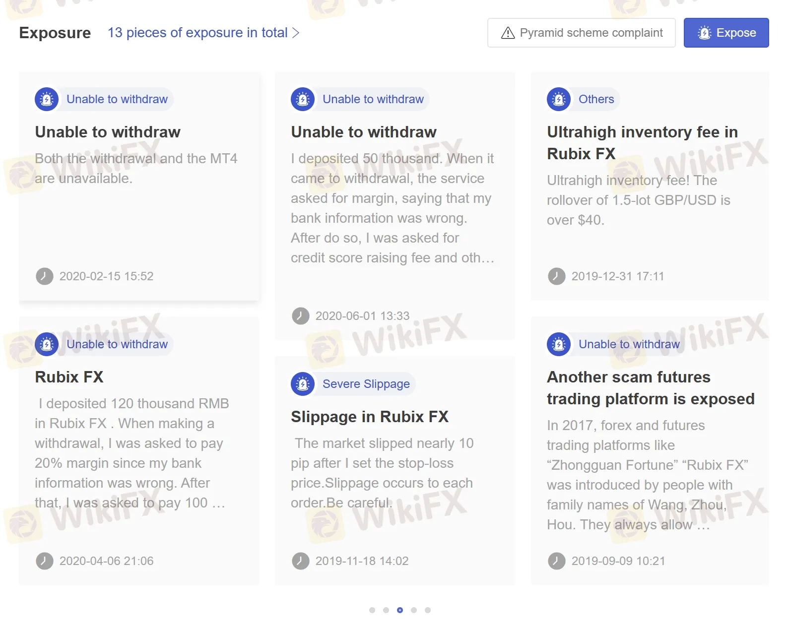Click clock icon next to 2019-12-31 17:11
Image resolution: width=790 pixels, height=628 pixels.
(557, 276)
